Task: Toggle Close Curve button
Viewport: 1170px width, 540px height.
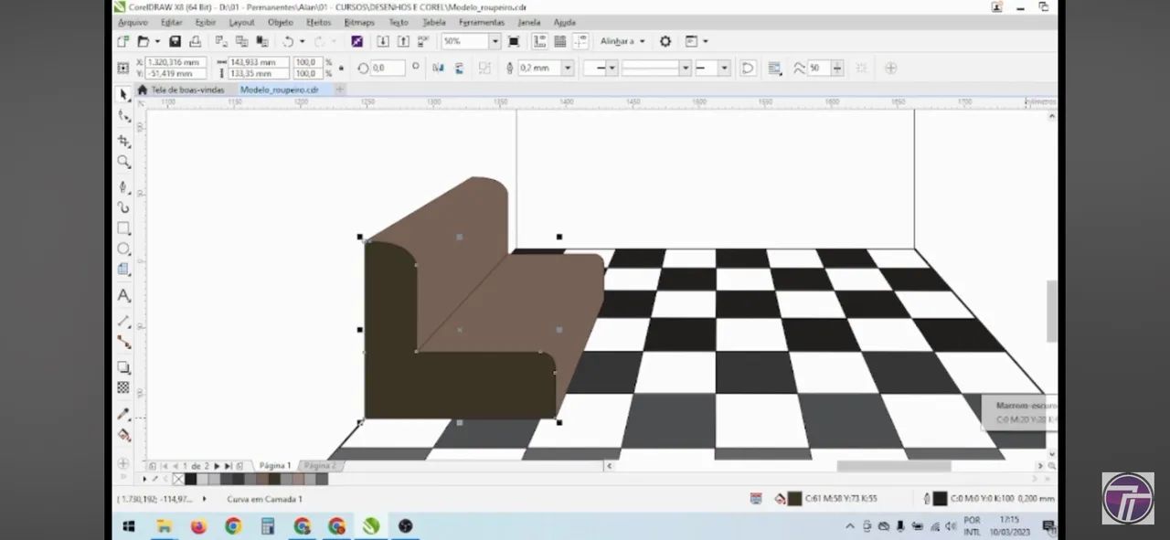Action: pyautogui.click(x=748, y=68)
